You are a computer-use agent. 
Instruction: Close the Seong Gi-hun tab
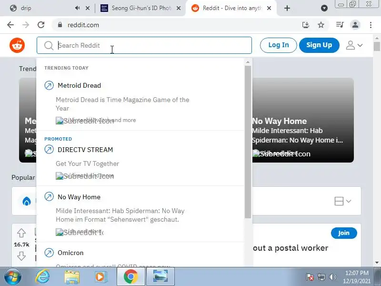(x=178, y=8)
